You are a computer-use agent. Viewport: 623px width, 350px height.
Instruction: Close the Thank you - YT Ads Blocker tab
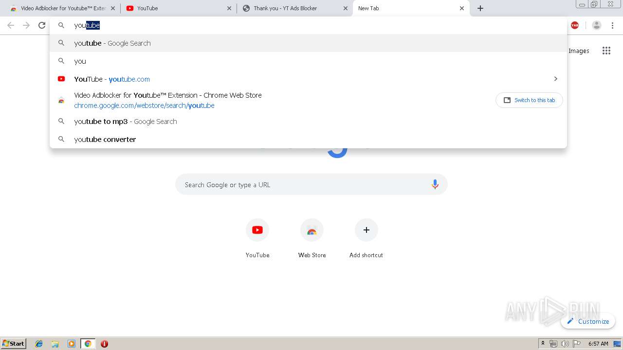(x=346, y=8)
